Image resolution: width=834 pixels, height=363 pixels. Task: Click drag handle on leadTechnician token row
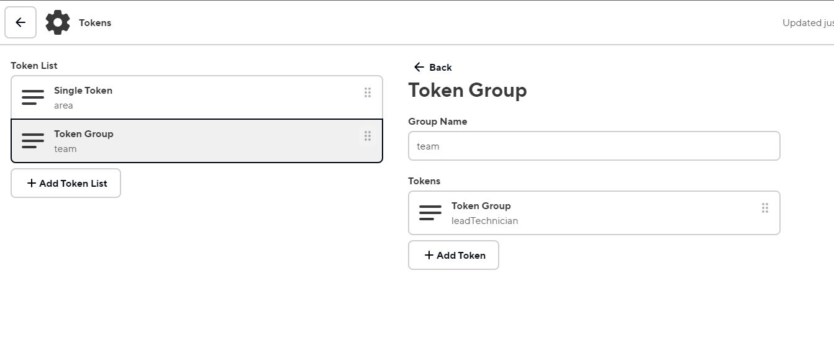pyautogui.click(x=765, y=208)
